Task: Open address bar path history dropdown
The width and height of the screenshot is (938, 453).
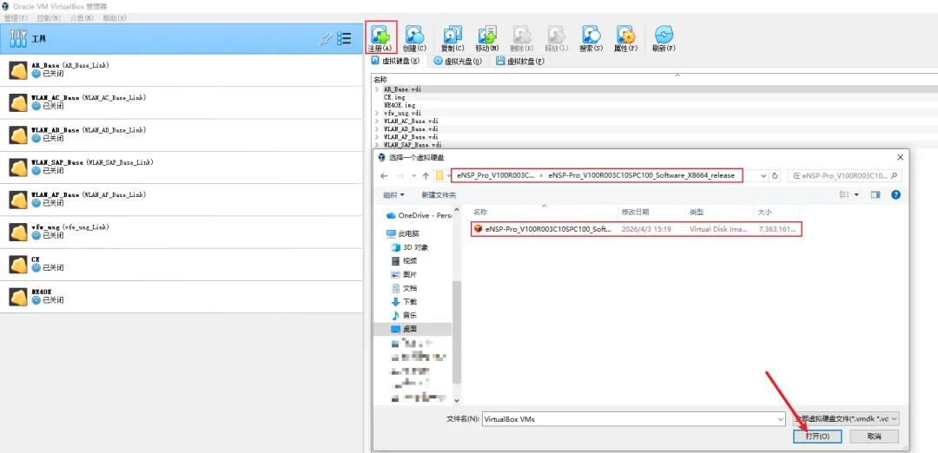Action: coord(763,175)
